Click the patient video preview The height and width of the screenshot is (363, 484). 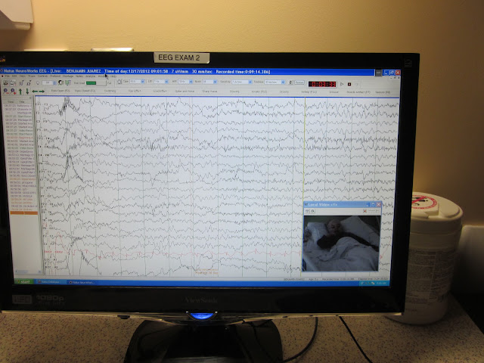point(341,243)
